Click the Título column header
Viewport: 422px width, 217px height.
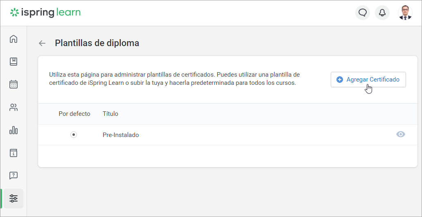click(x=111, y=114)
